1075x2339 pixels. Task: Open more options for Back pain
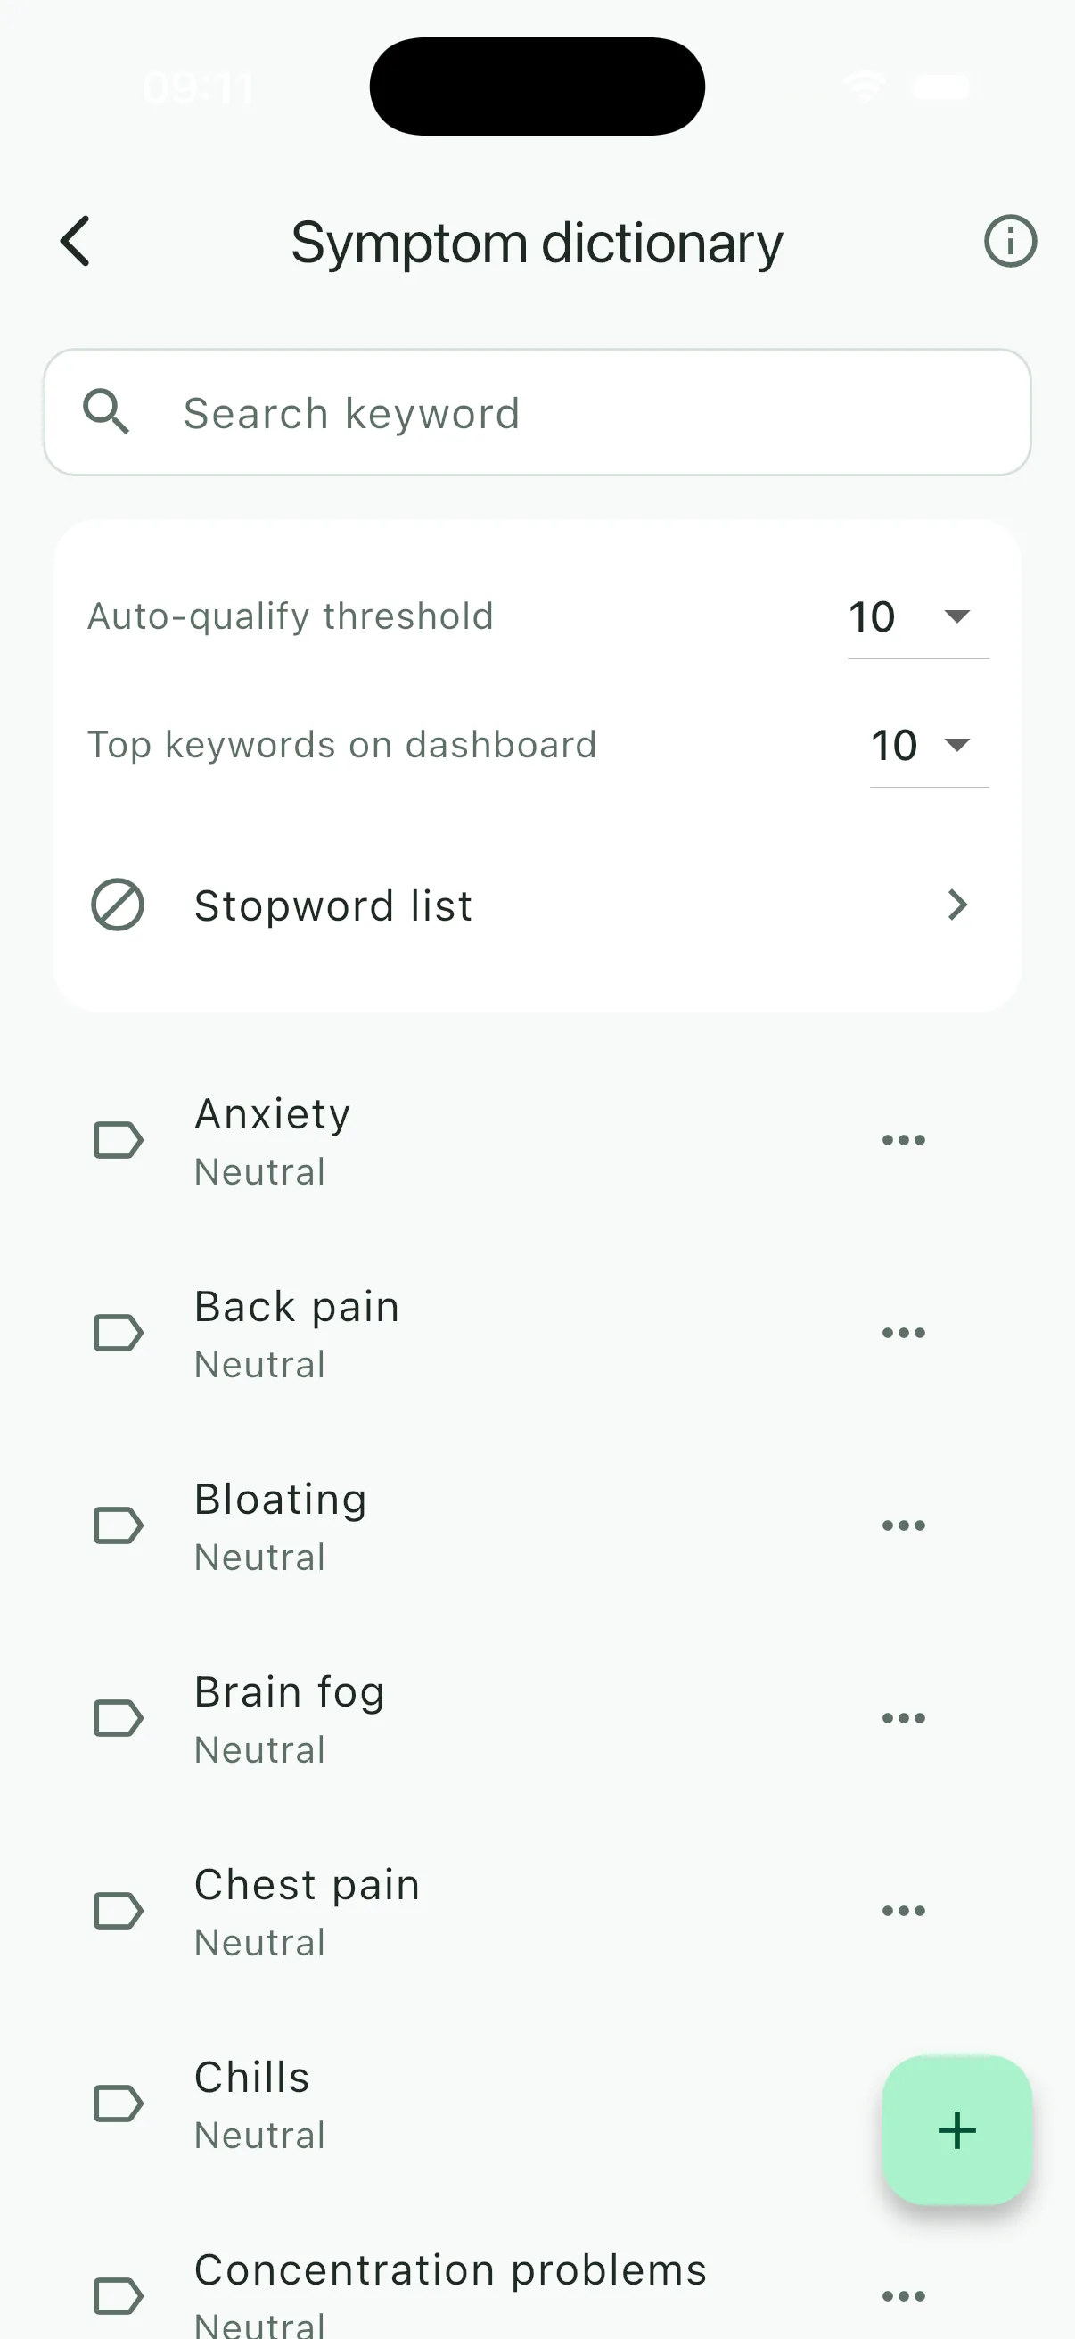click(x=904, y=1333)
